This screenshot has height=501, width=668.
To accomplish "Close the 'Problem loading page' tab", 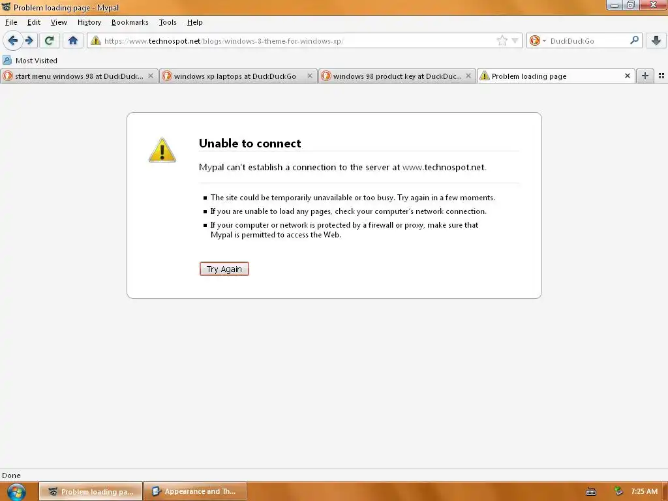I will coord(627,76).
